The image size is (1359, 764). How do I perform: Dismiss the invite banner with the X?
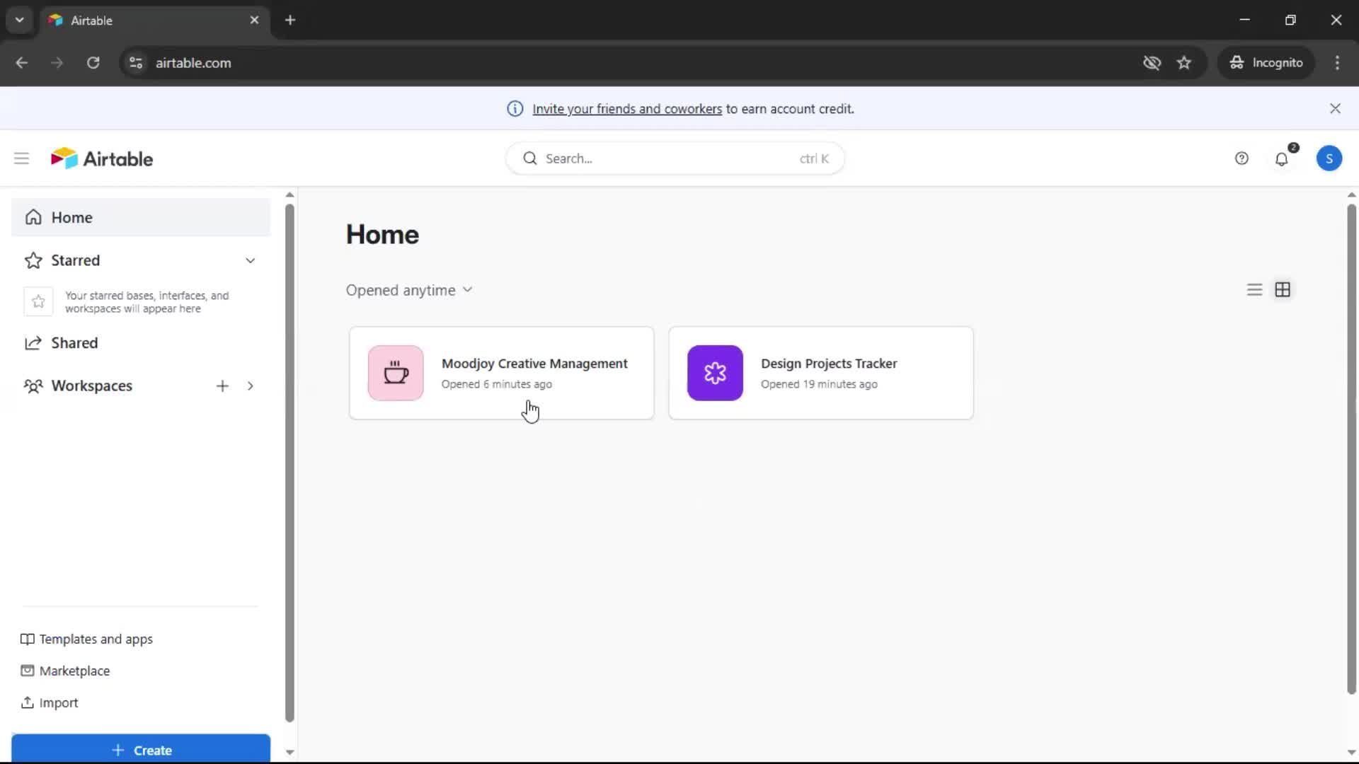(1335, 108)
